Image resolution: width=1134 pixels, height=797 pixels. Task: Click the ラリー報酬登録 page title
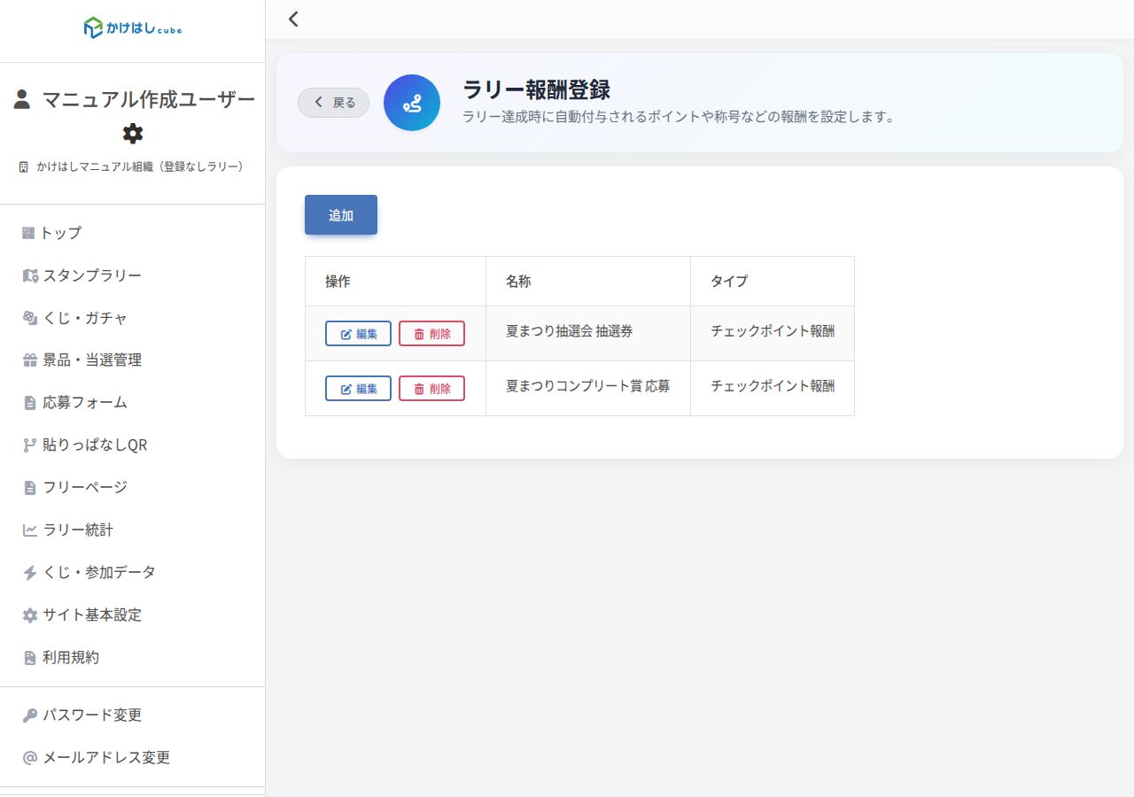click(x=536, y=89)
